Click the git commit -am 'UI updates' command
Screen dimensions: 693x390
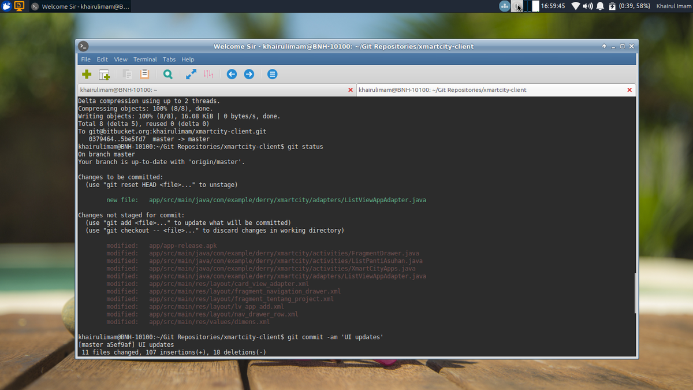pos(336,337)
